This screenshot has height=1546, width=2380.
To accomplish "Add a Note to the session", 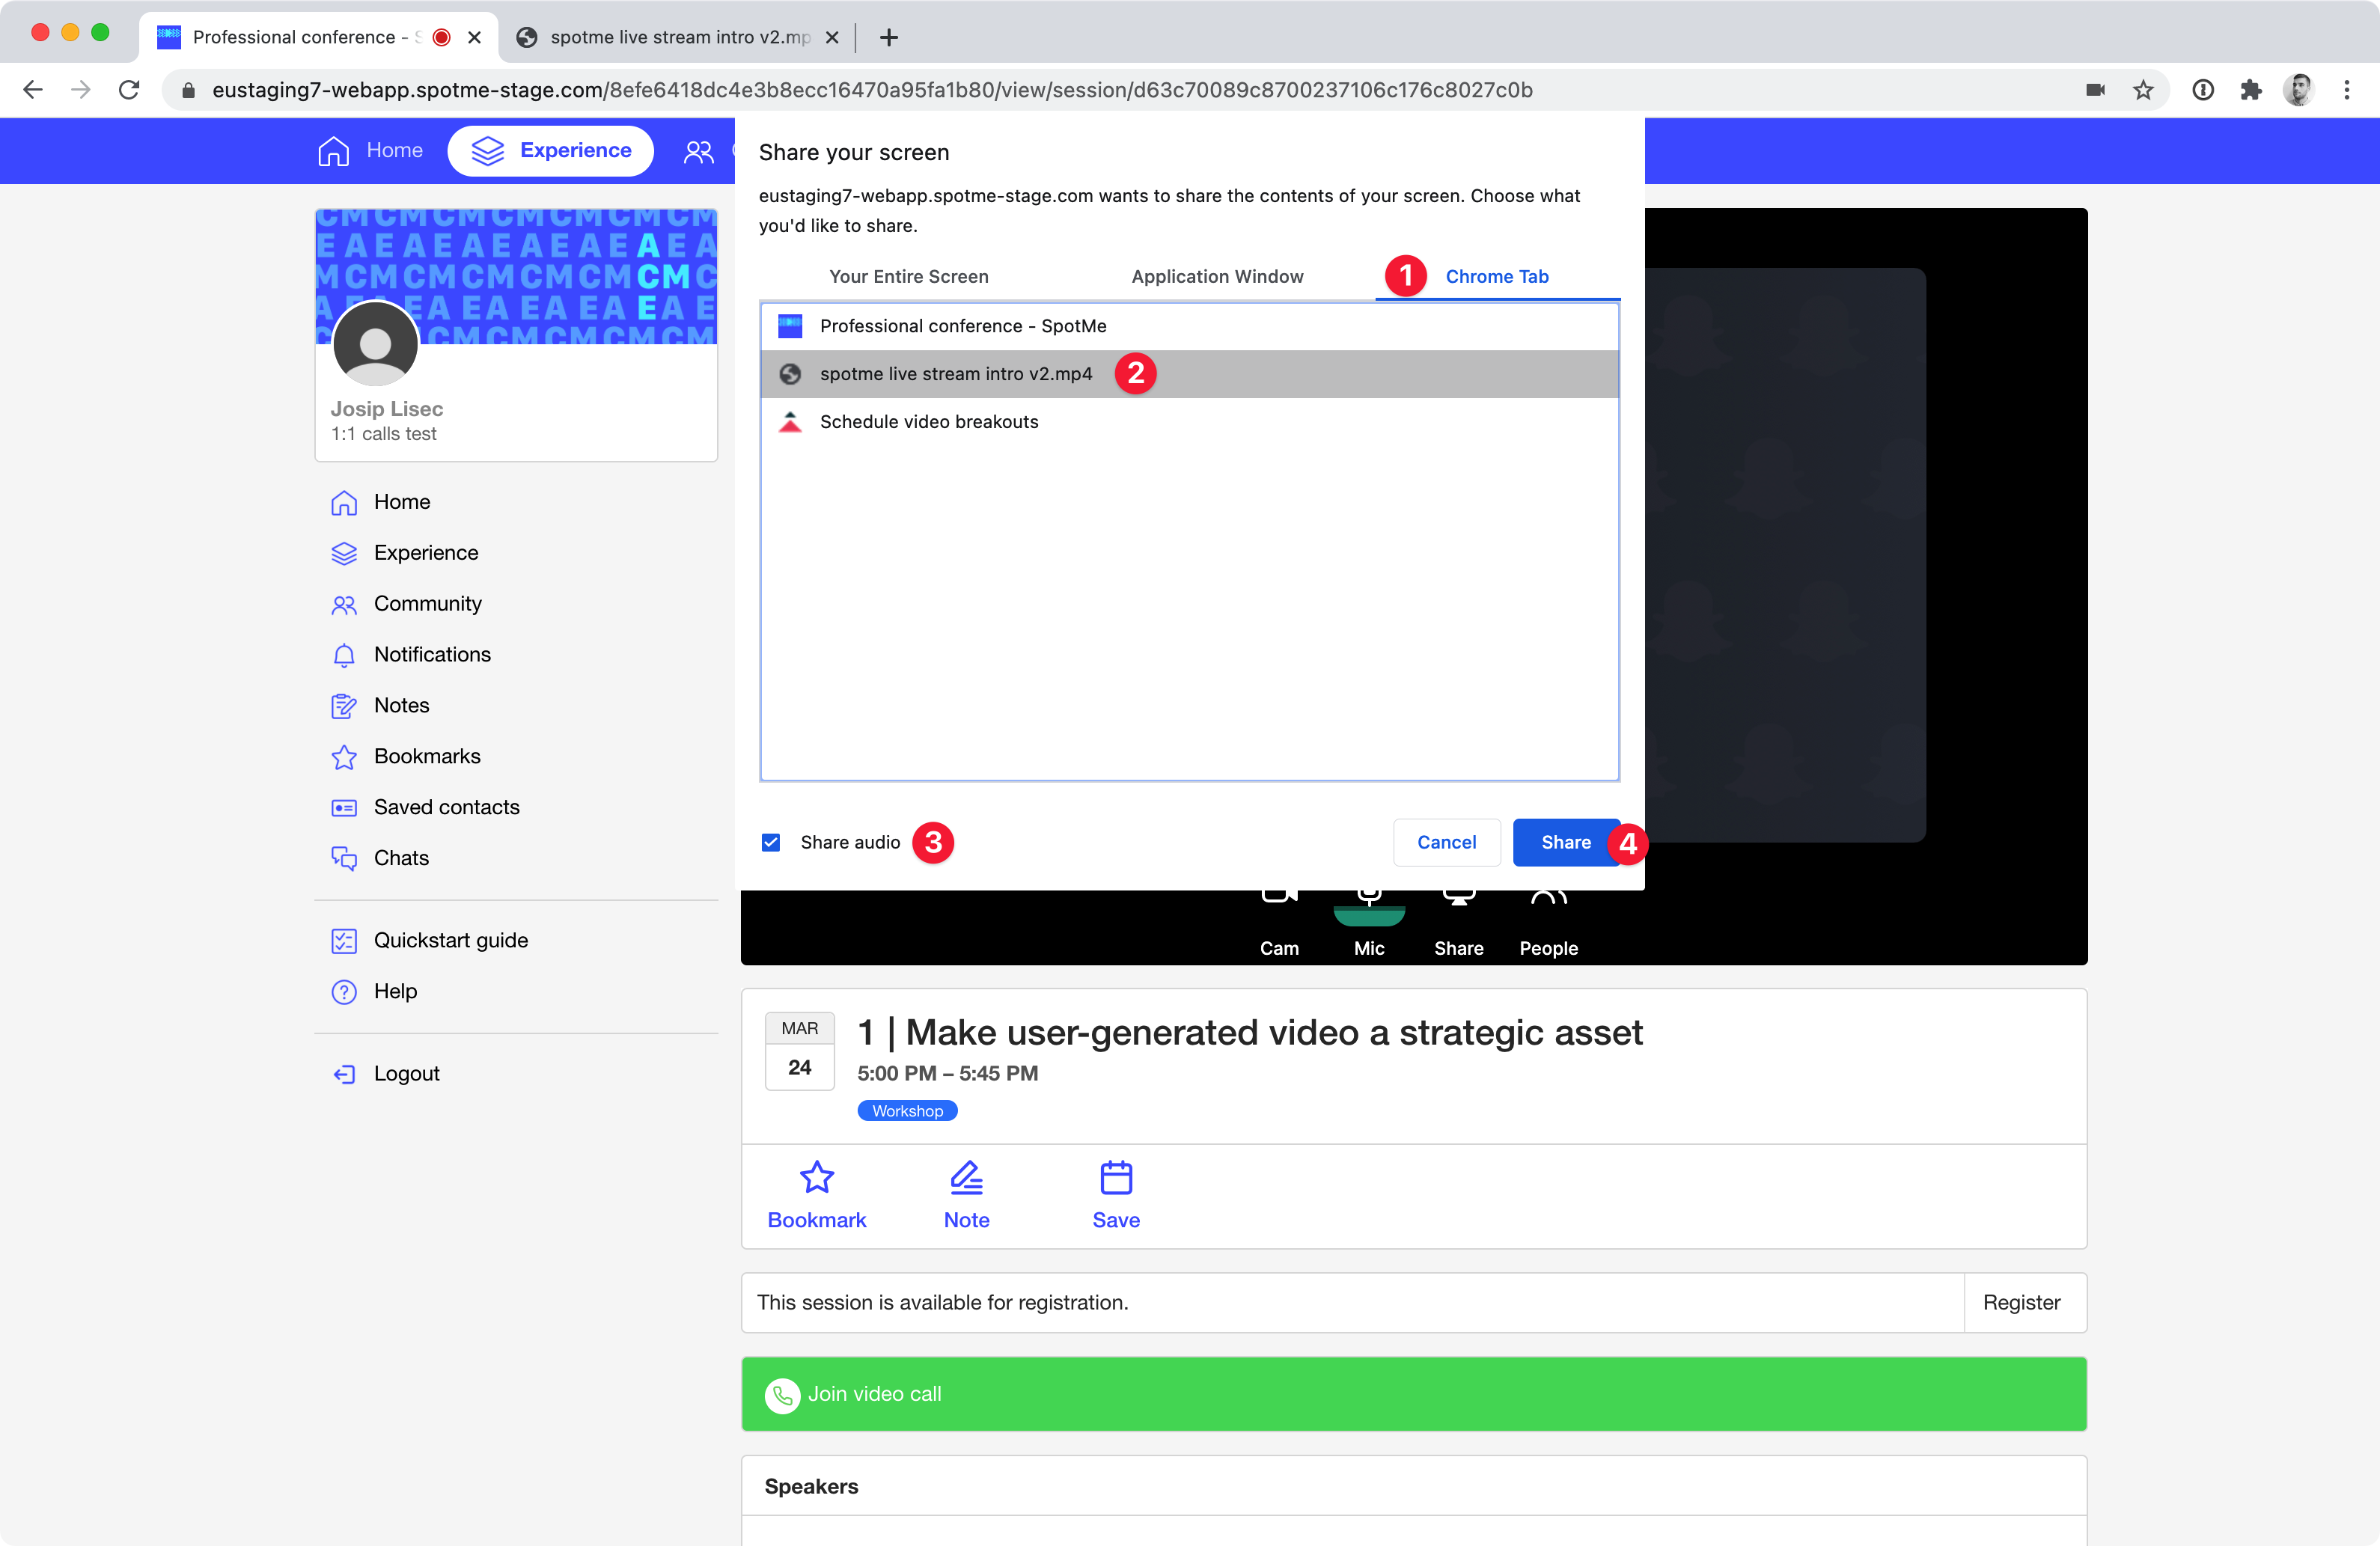I will click(966, 1196).
